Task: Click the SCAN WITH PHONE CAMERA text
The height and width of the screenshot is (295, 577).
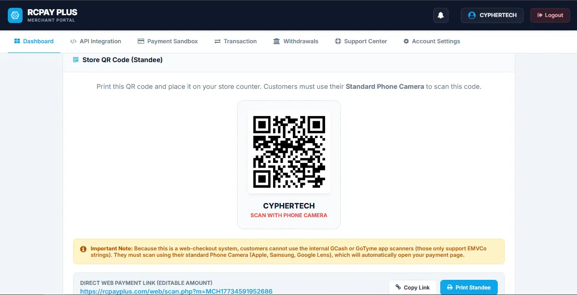Action: tap(289, 215)
